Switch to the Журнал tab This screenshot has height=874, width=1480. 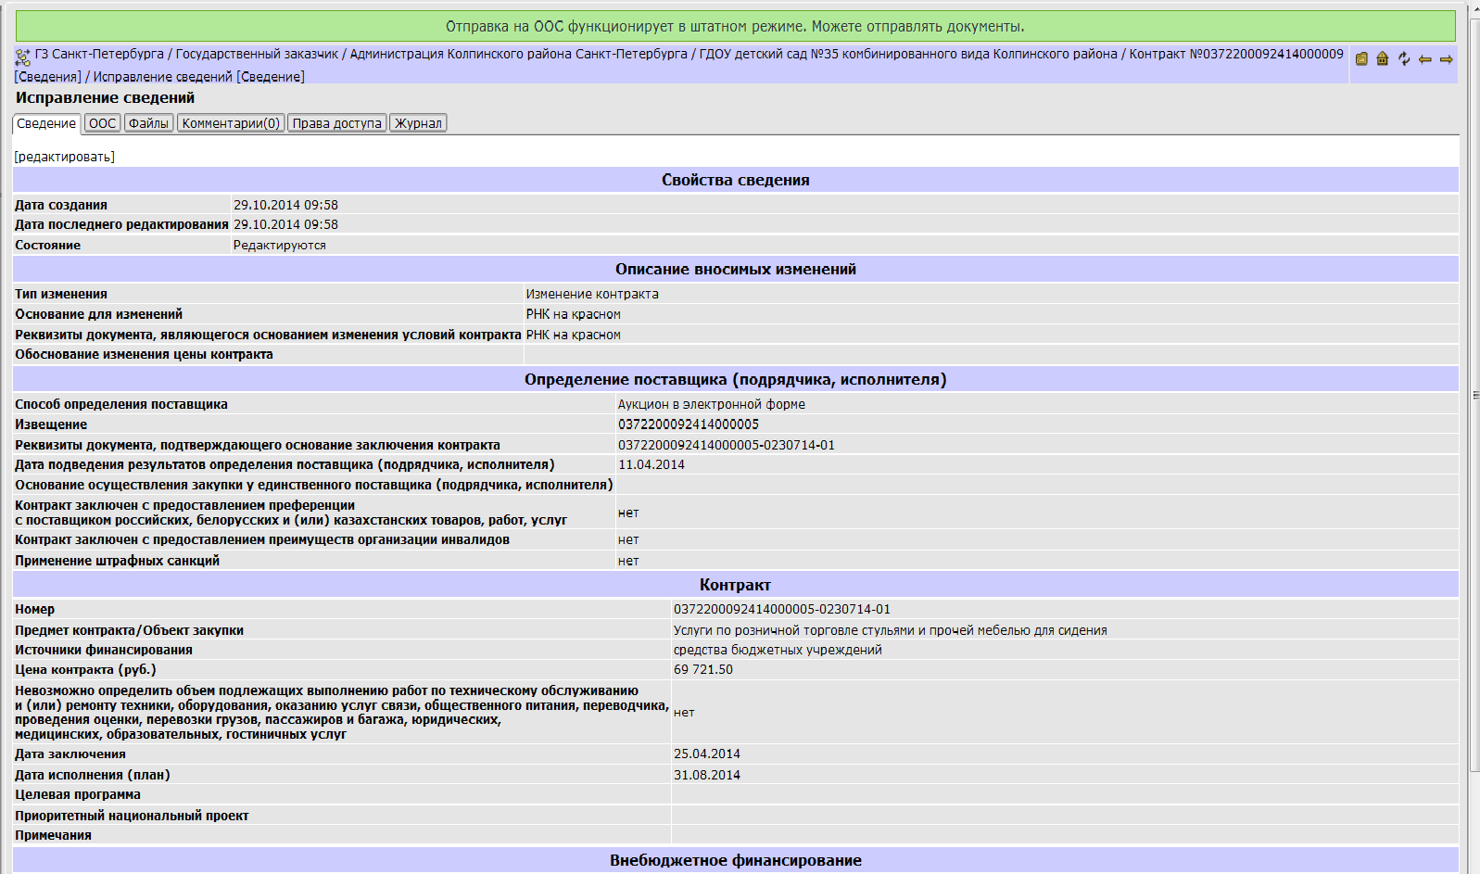pyautogui.click(x=418, y=123)
